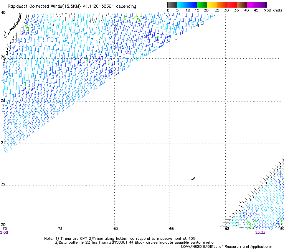Click the '20' label under the color bar
Image resolution: width=284 pixels, height=249 pixels.
click(x=206, y=10)
